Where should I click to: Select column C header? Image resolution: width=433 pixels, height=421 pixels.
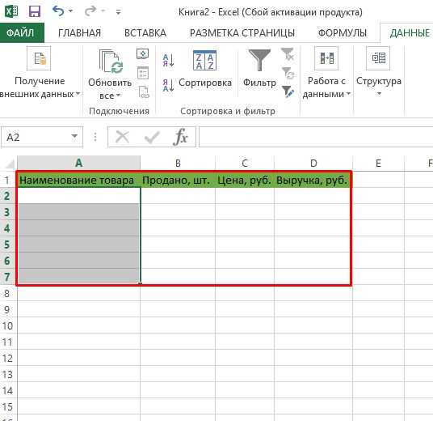245,163
